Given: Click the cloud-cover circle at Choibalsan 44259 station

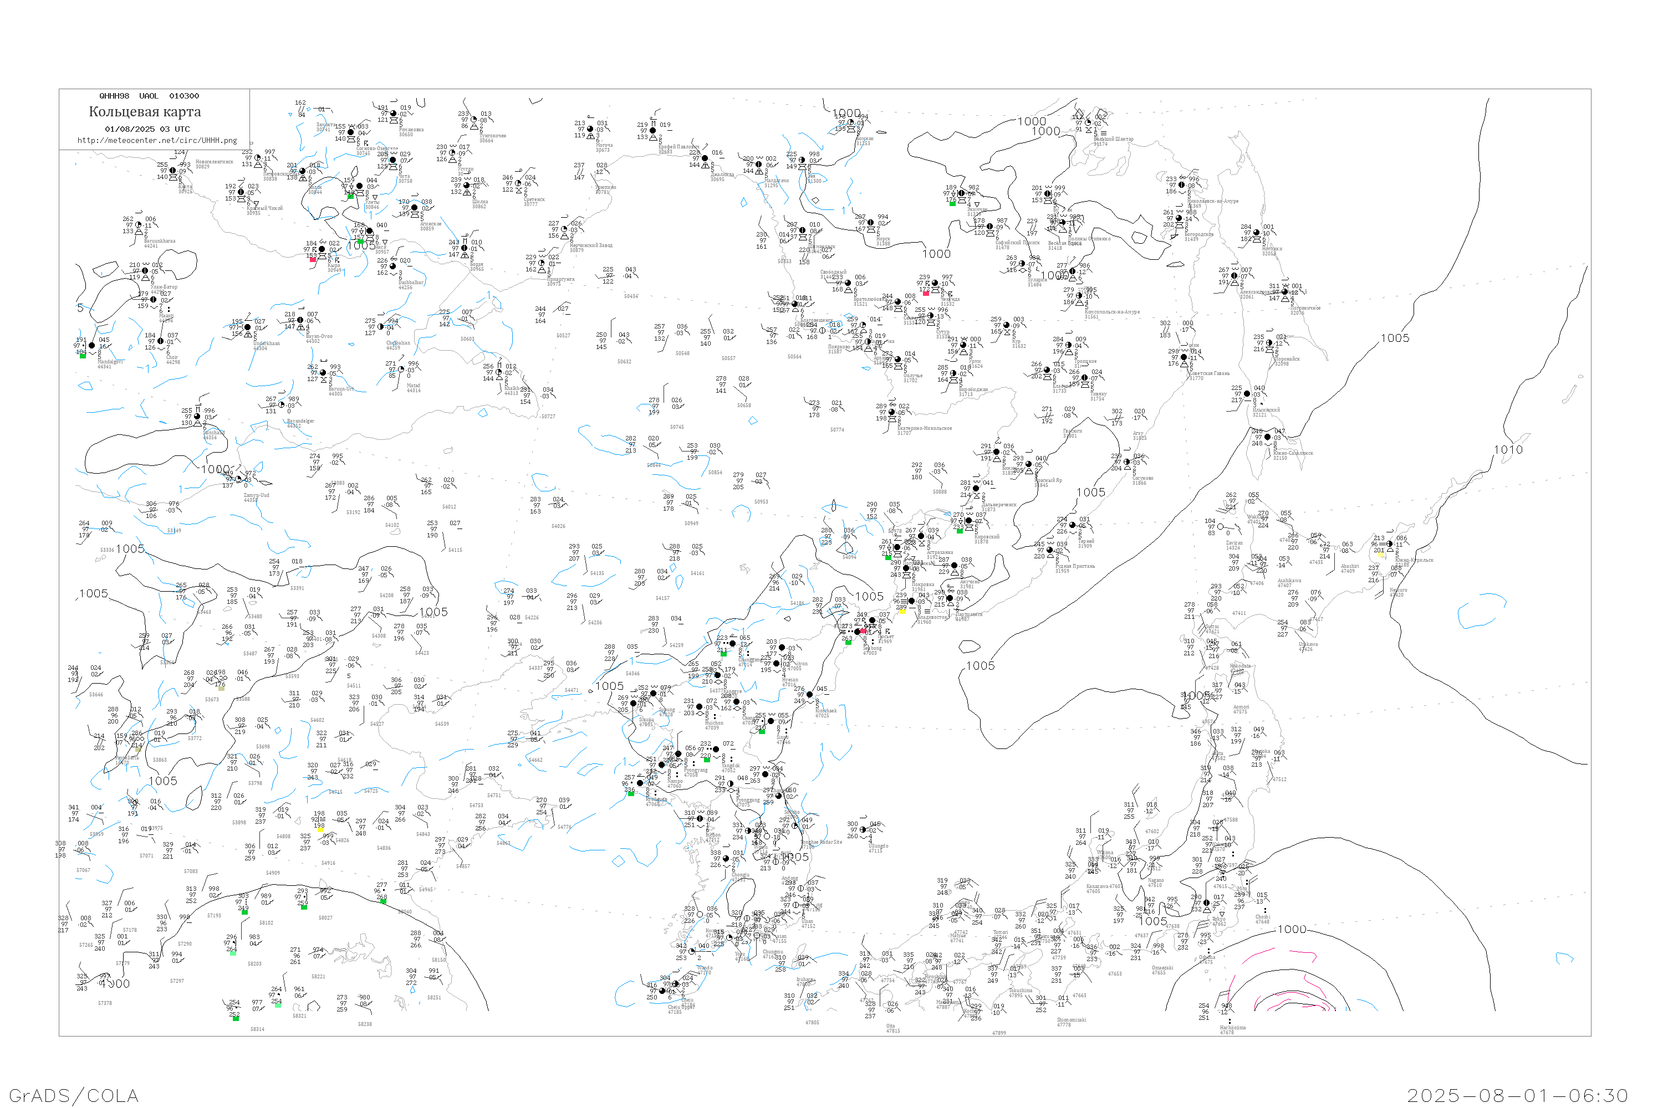Looking at the screenshot, I should point(380,326).
